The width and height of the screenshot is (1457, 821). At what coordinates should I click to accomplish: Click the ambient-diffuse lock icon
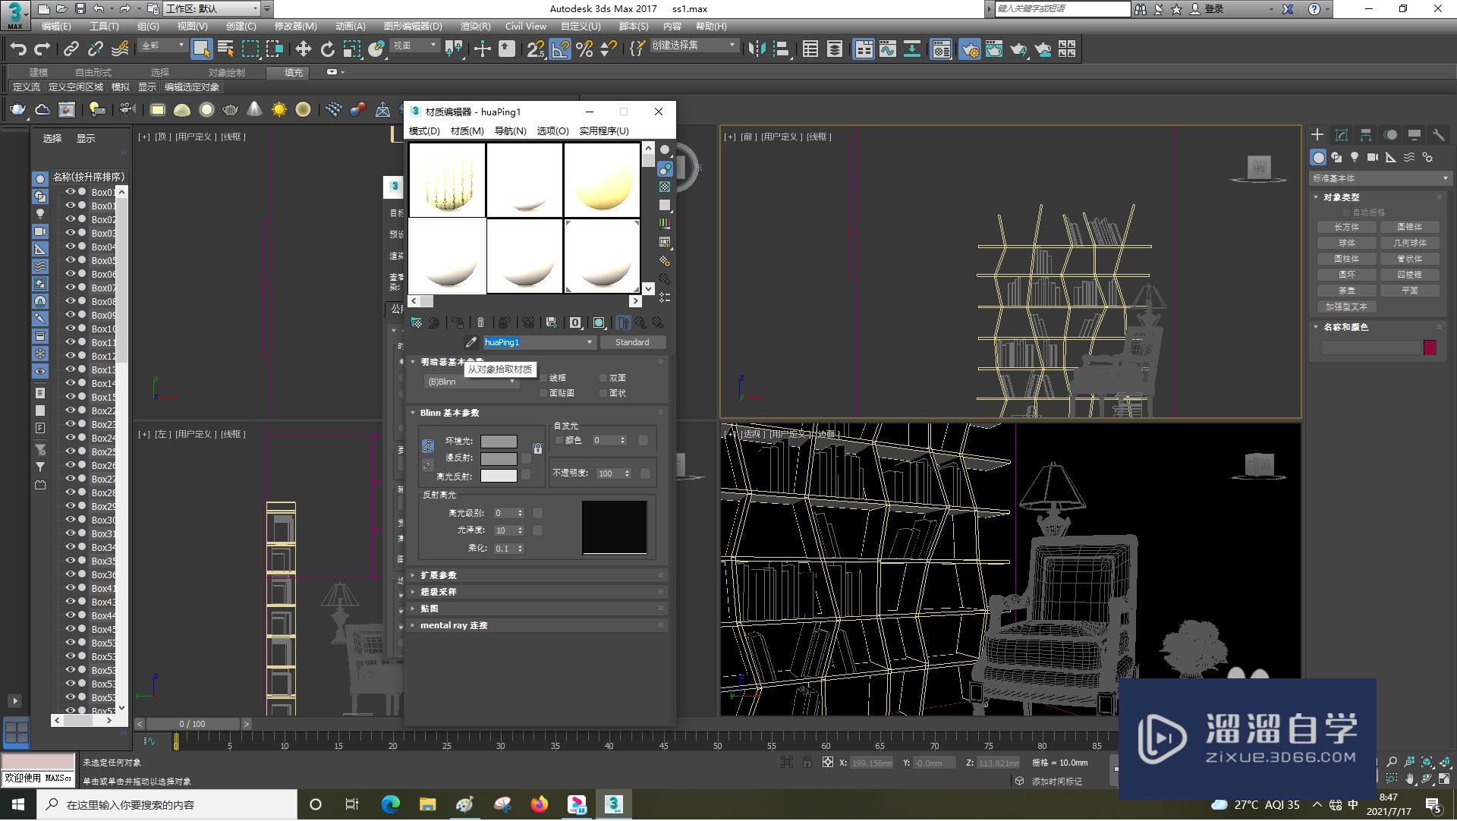537,449
